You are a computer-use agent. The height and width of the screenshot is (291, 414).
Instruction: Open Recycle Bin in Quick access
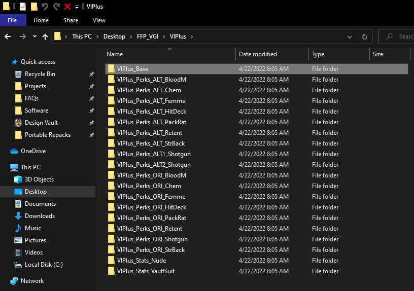click(40, 74)
